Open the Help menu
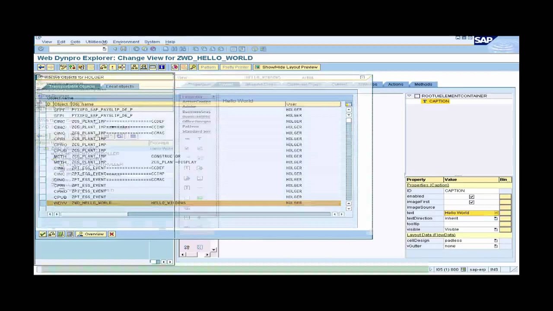553x311 pixels. click(170, 42)
